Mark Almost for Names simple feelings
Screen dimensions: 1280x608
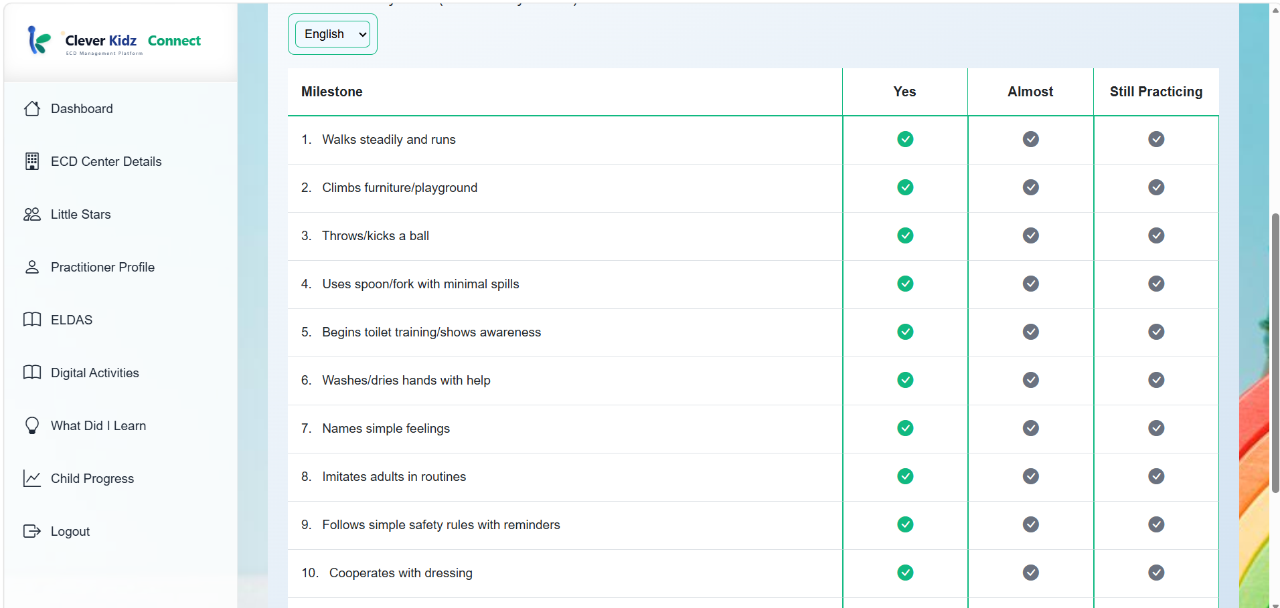pos(1031,428)
